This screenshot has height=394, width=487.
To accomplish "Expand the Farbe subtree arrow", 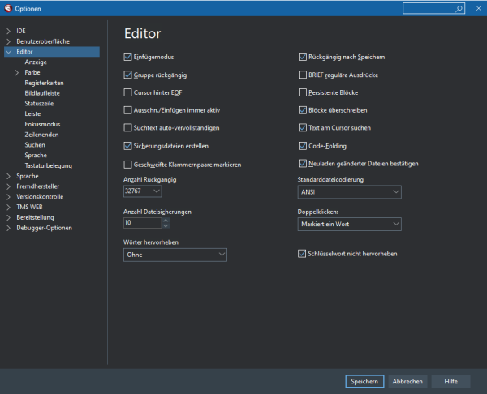I will [17, 72].
